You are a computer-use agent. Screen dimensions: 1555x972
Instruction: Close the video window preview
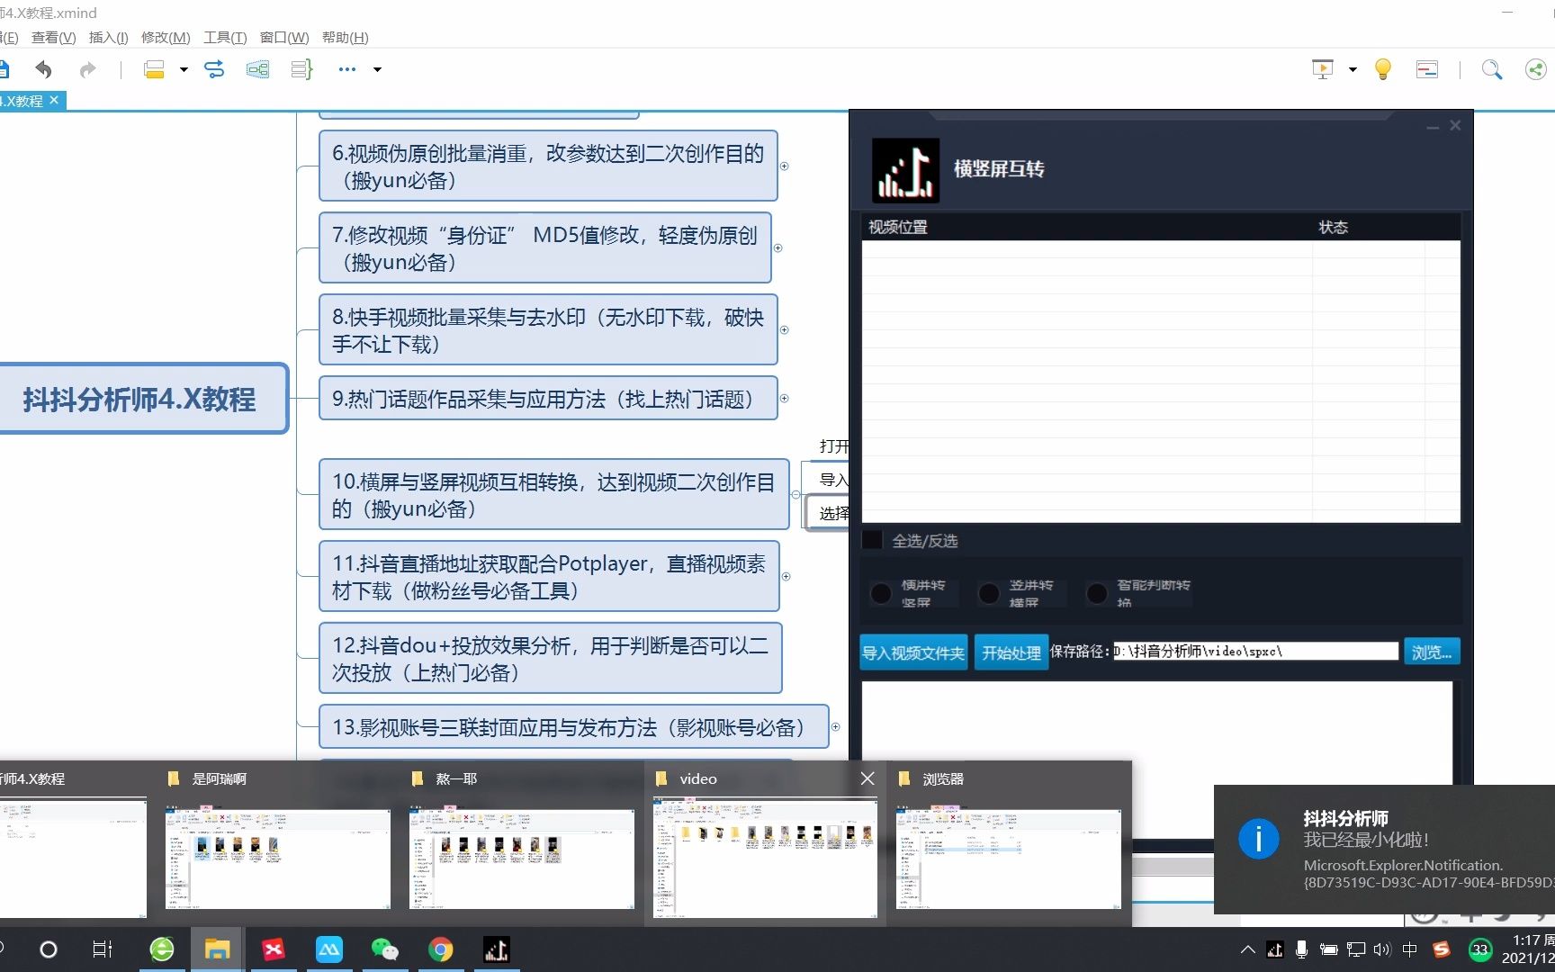click(867, 778)
